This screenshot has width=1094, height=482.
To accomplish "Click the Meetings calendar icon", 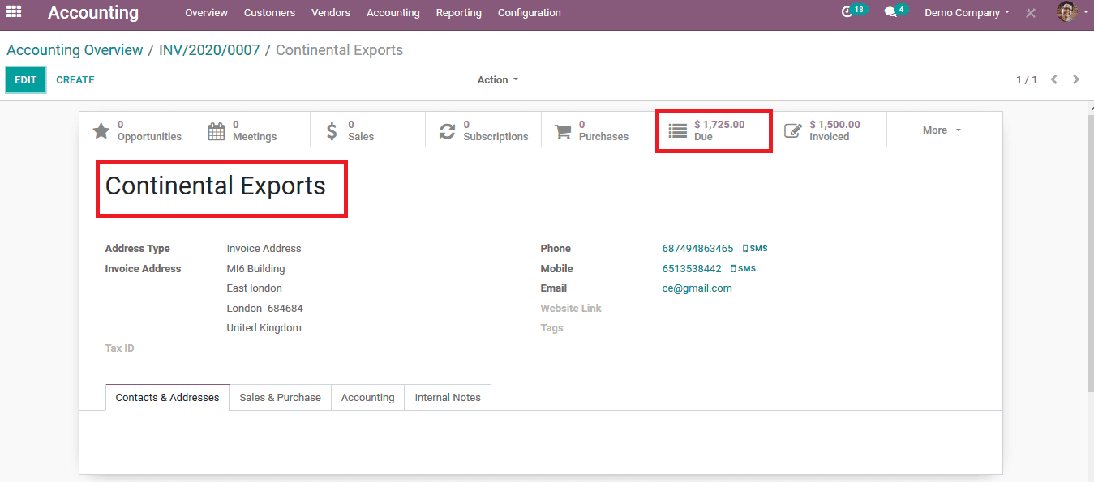I will (217, 130).
